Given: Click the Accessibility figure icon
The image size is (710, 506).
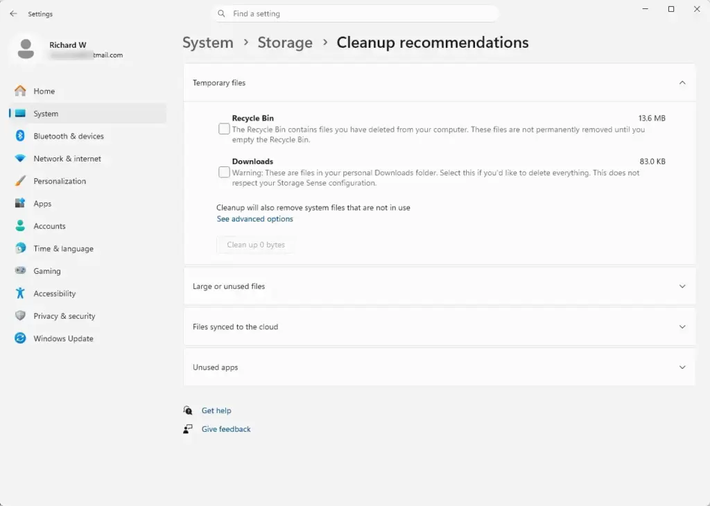Looking at the screenshot, I should pyautogui.click(x=20, y=293).
